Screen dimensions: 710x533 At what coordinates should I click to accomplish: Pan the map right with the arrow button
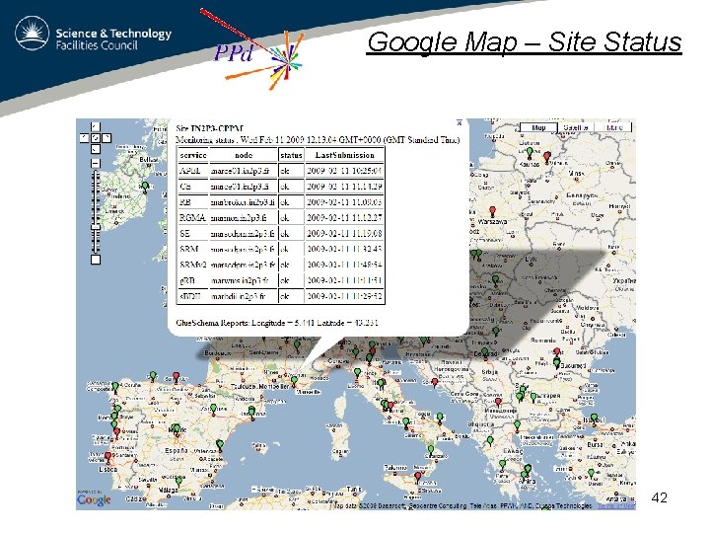(106, 138)
